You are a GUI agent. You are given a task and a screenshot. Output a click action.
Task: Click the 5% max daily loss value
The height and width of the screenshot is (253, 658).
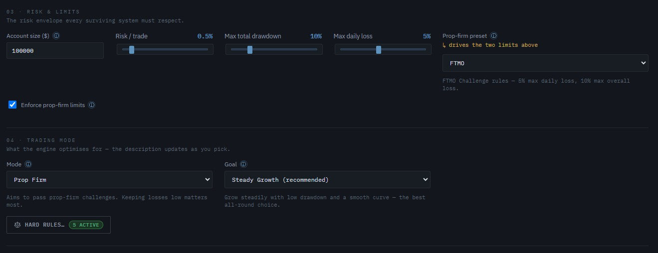[x=427, y=36]
